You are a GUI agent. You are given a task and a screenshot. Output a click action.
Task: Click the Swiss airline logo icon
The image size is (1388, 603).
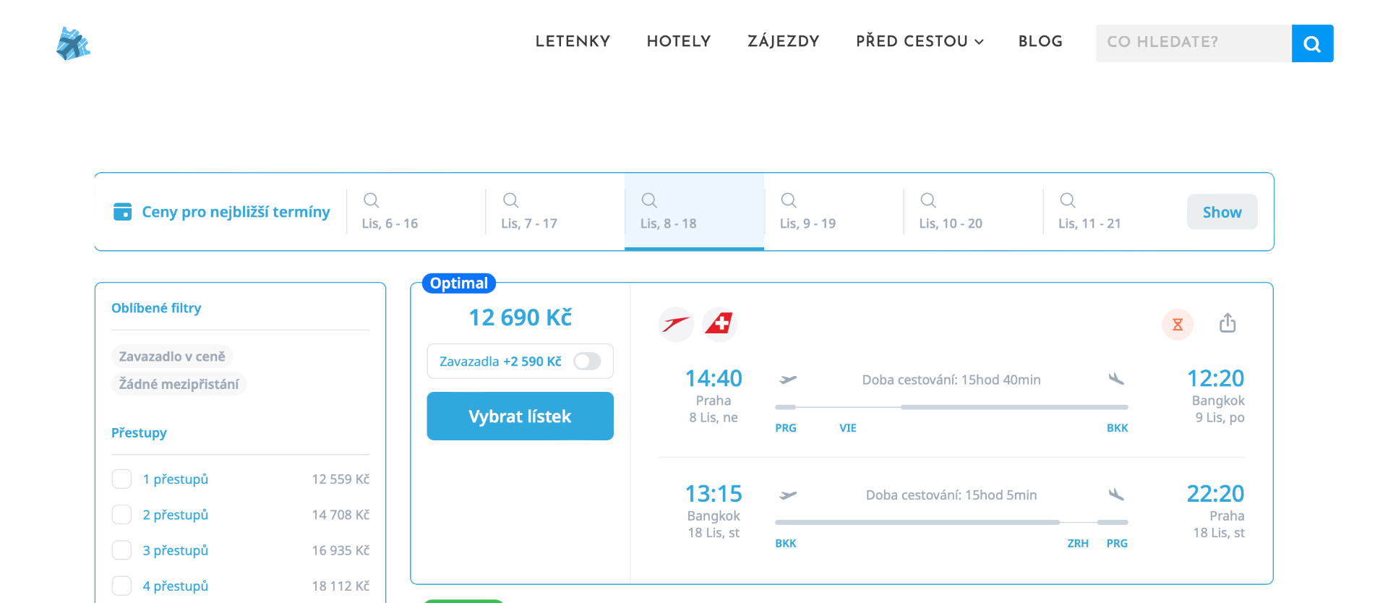[719, 324]
